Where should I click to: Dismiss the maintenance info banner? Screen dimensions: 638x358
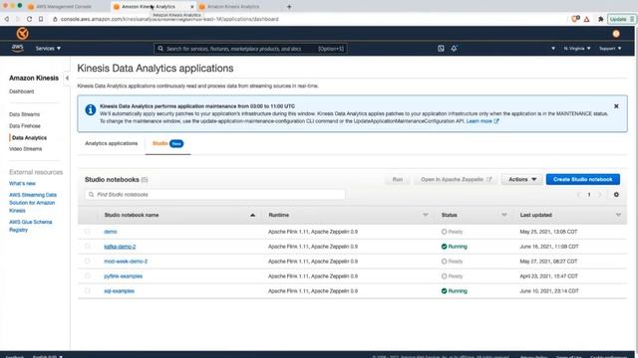pyautogui.click(x=616, y=106)
